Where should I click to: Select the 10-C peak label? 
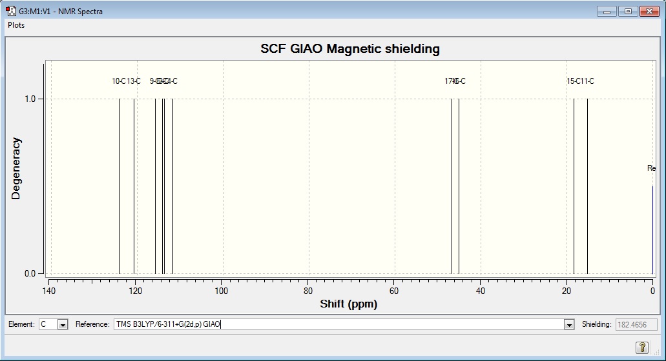(x=119, y=81)
